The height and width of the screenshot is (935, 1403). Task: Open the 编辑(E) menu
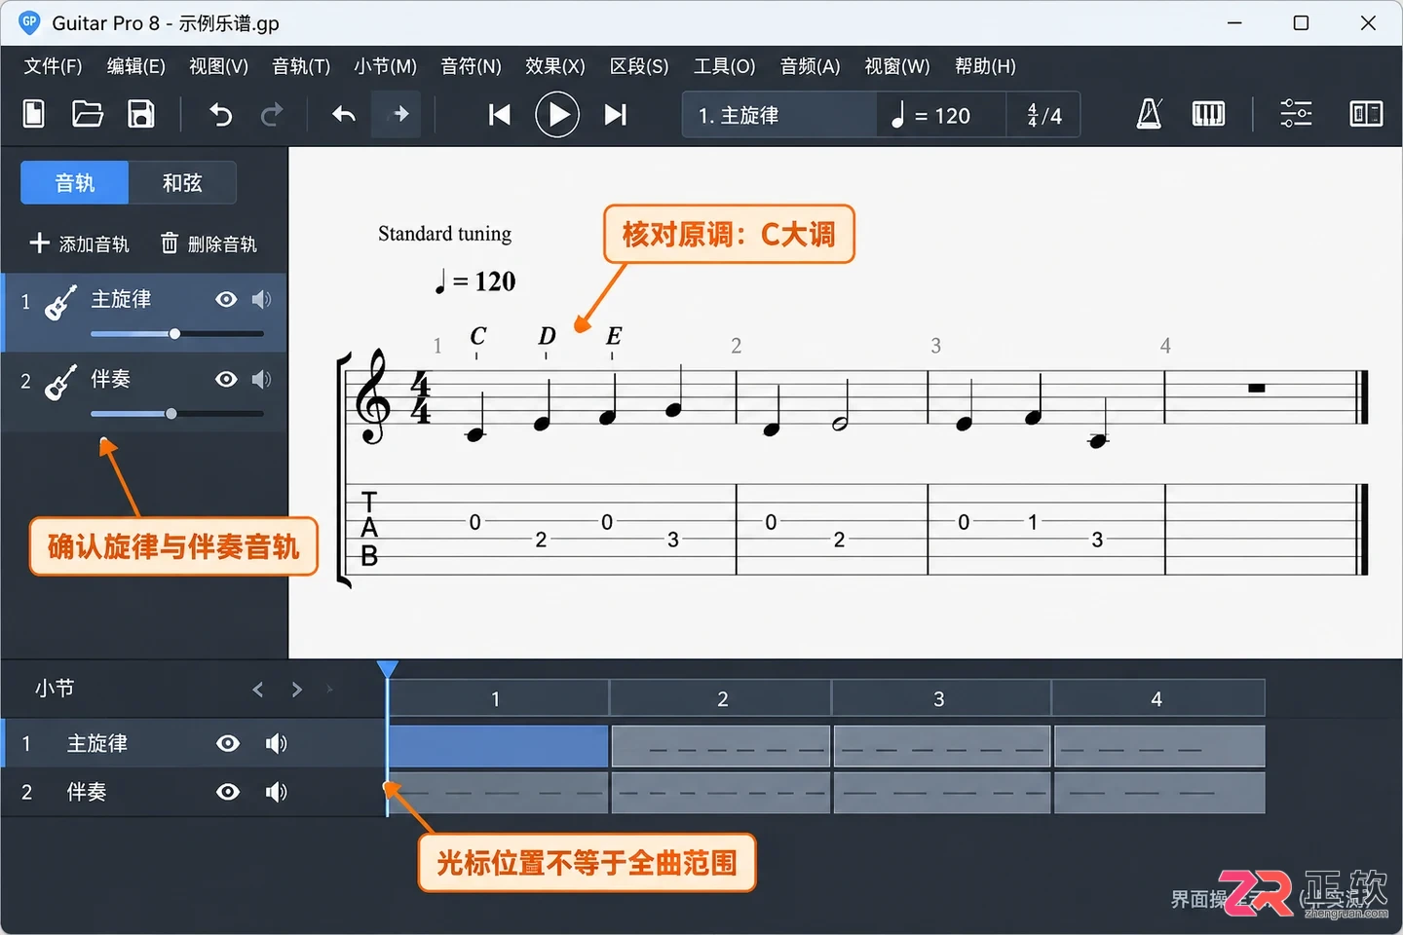(135, 66)
